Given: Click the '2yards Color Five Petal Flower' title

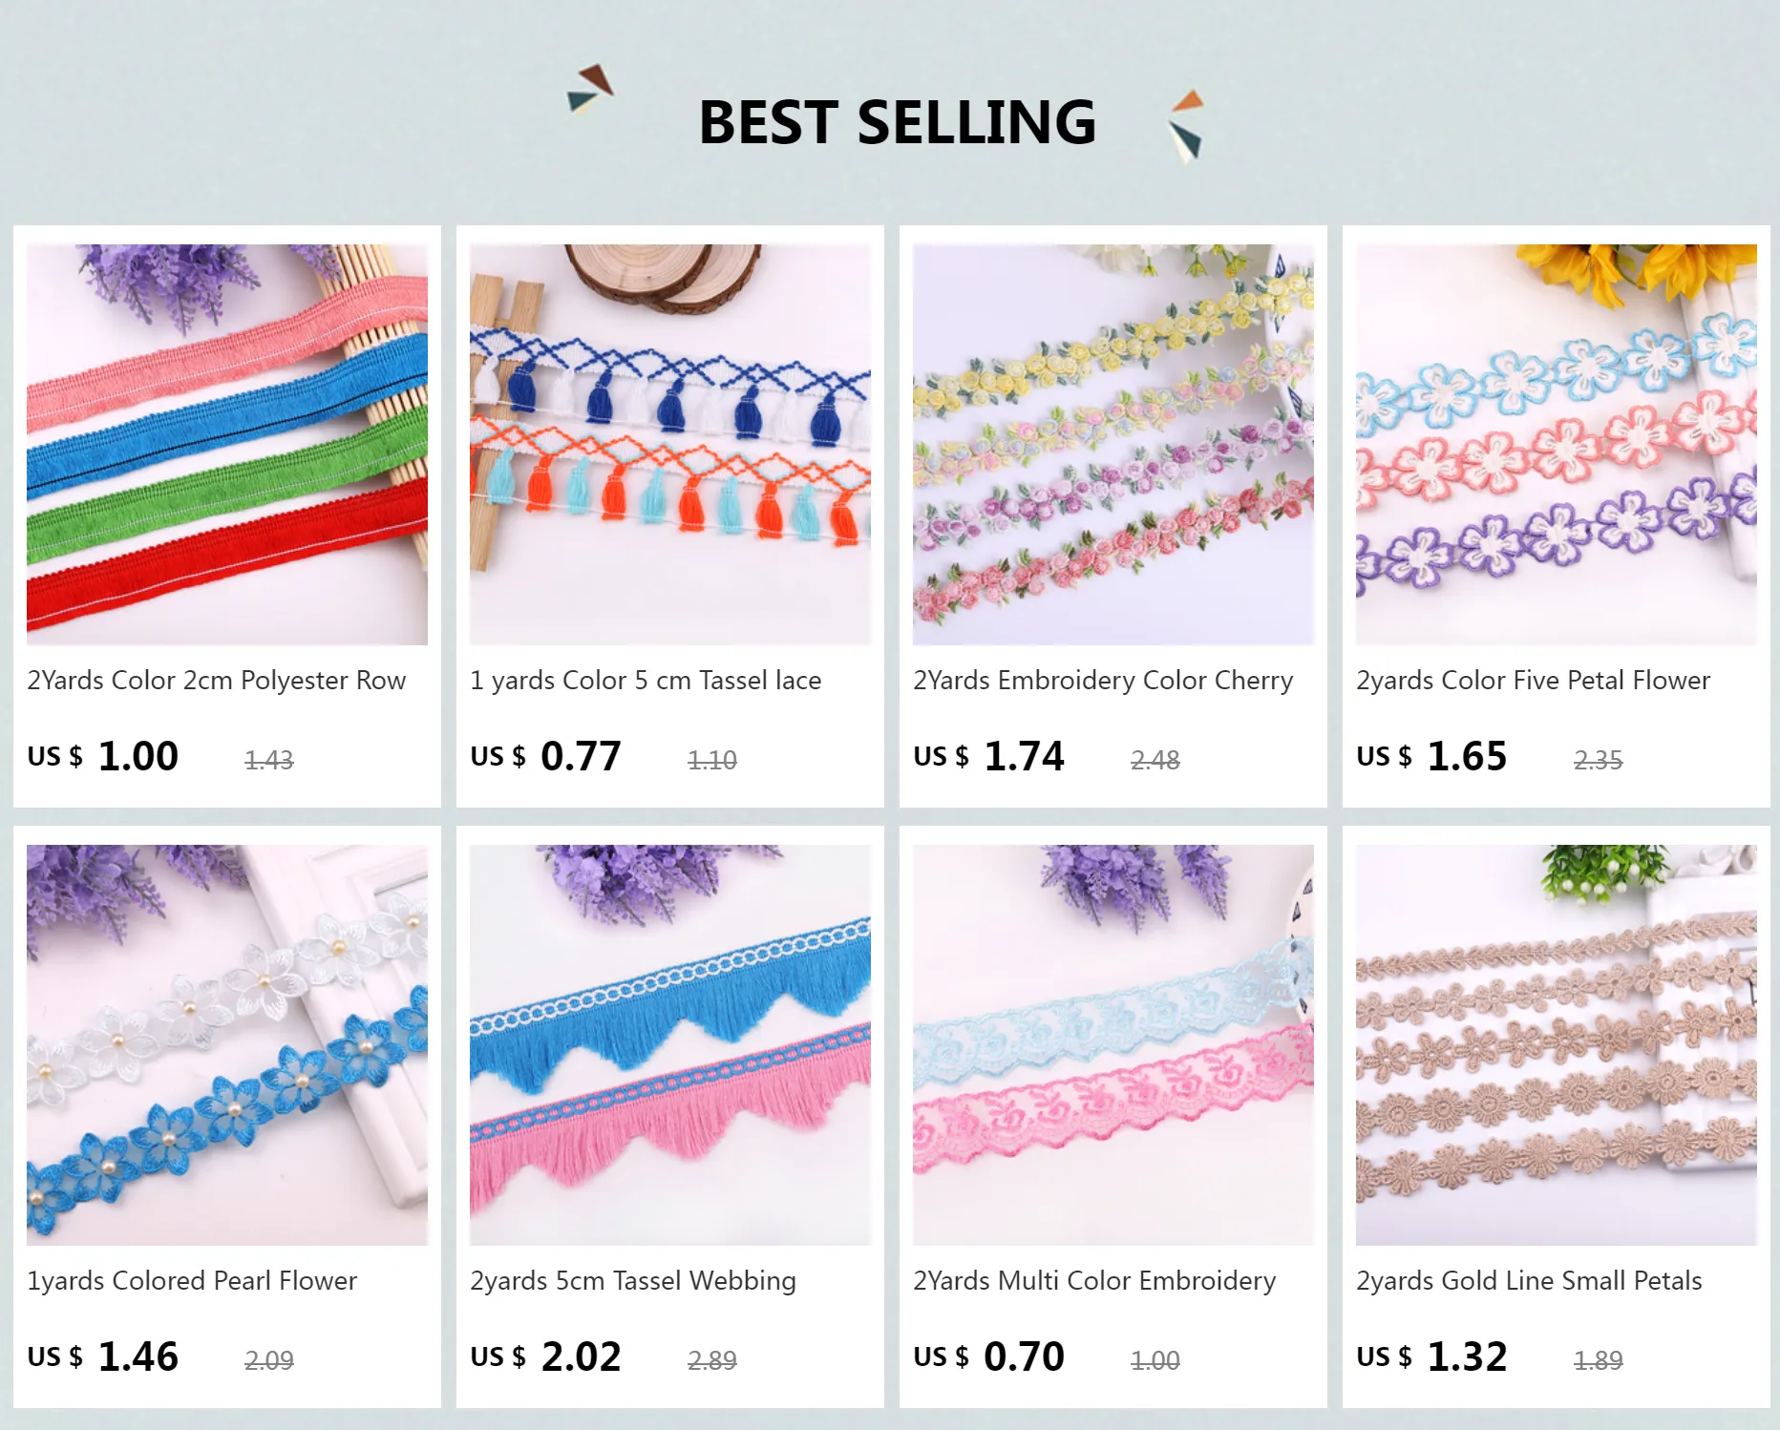Looking at the screenshot, I should 1533,681.
